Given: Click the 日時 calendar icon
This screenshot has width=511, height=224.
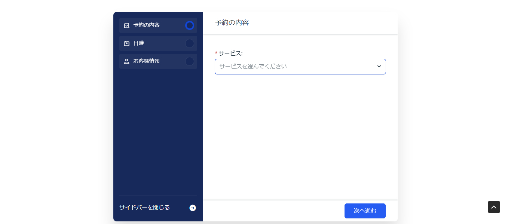Looking at the screenshot, I should click(126, 43).
